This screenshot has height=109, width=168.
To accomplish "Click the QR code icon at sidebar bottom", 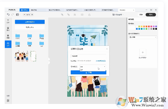I will tap(8, 101).
